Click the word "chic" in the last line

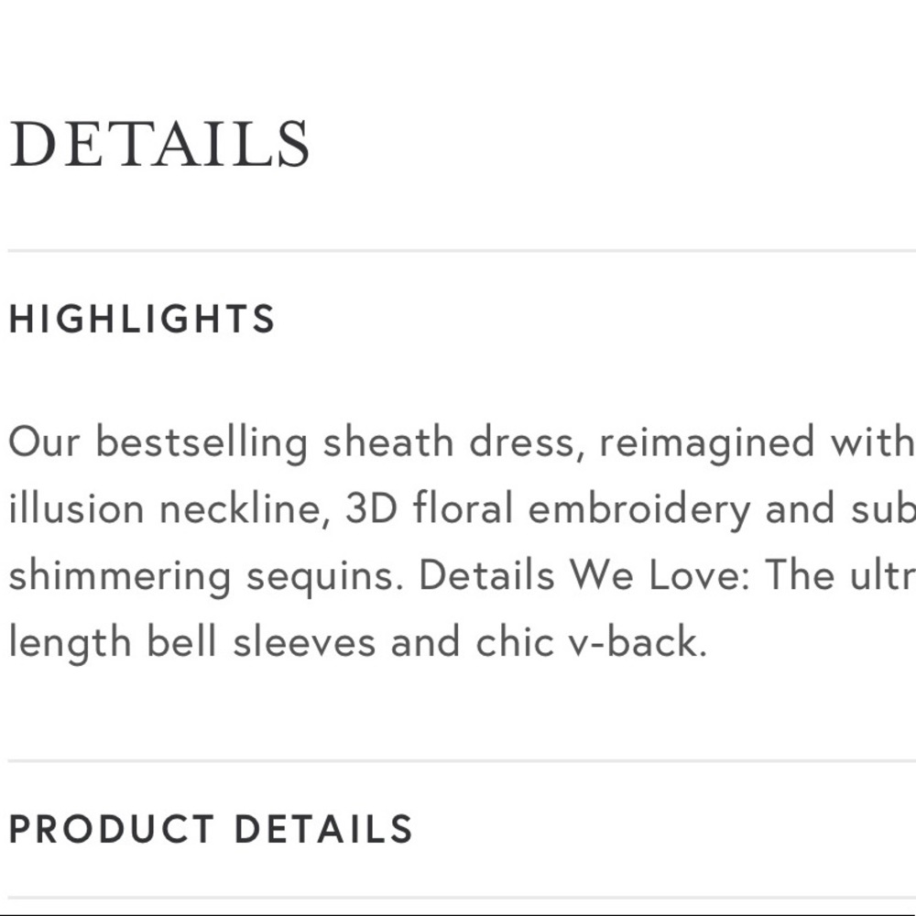click(x=515, y=641)
